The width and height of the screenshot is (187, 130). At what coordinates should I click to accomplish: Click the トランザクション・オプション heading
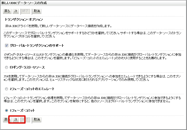[x=24, y=20]
